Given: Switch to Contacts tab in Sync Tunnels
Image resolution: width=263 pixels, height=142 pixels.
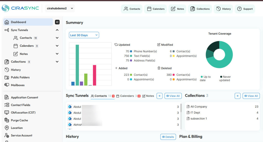Looking at the screenshot, I should pyautogui.click(x=102, y=96).
